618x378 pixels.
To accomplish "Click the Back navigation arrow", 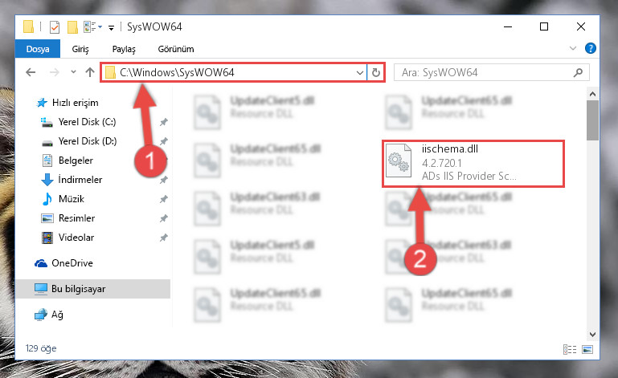I will point(31,72).
